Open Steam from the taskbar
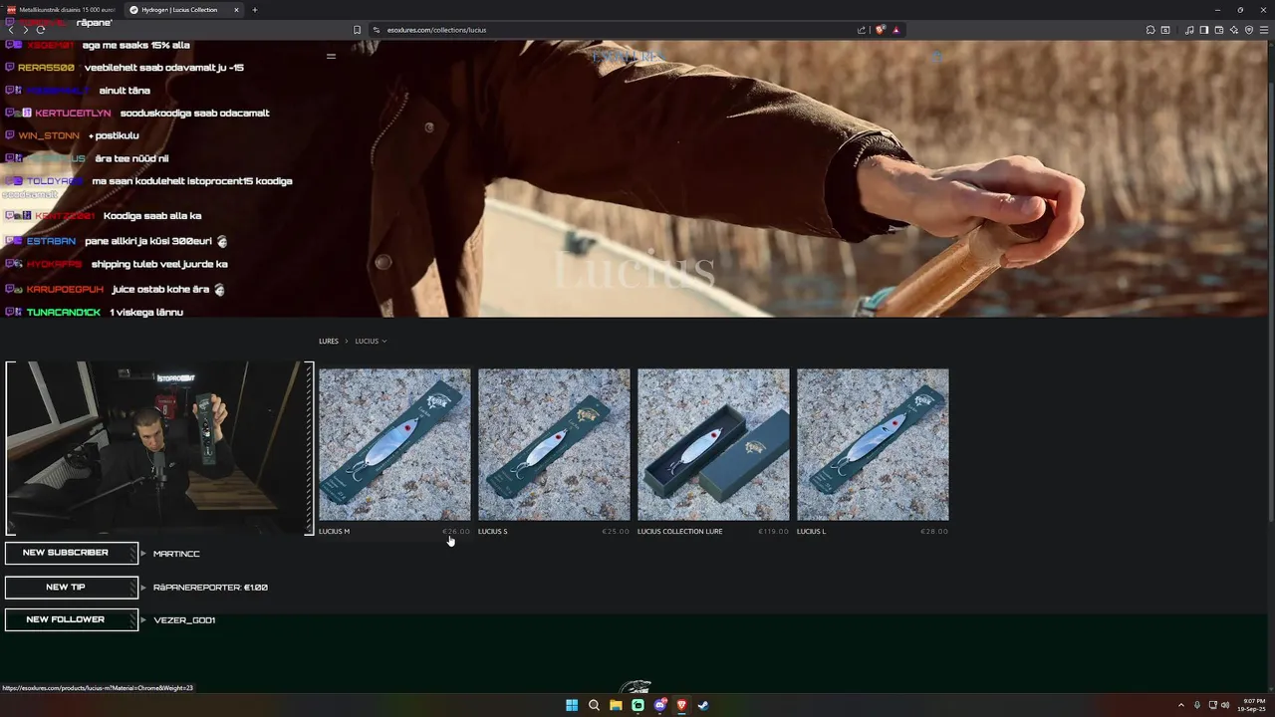1275x717 pixels. (703, 705)
